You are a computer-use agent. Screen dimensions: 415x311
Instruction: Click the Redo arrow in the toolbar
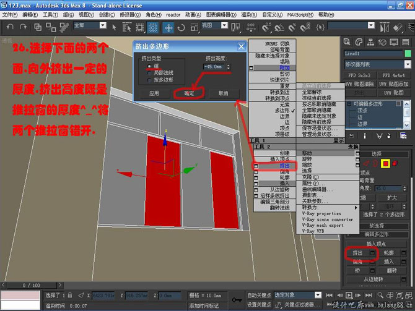23,27
